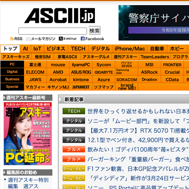Open the F1ファン歓喜 article
189x189 pixels.
point(138,169)
